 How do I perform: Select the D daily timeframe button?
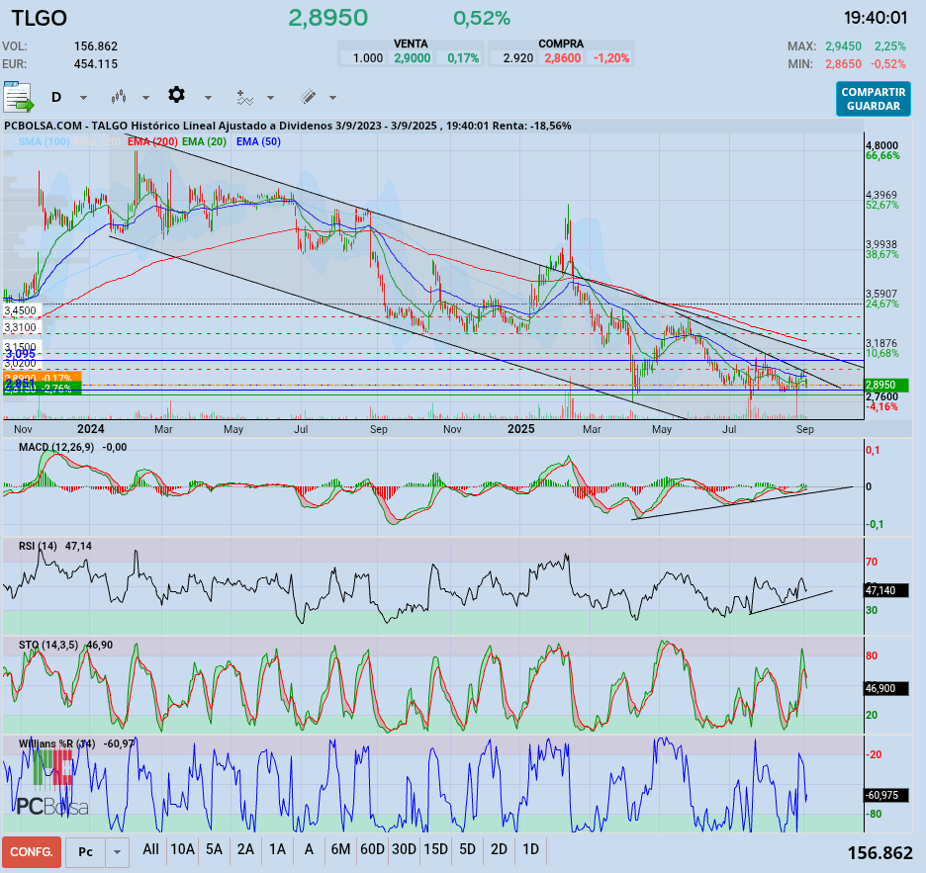click(x=56, y=98)
